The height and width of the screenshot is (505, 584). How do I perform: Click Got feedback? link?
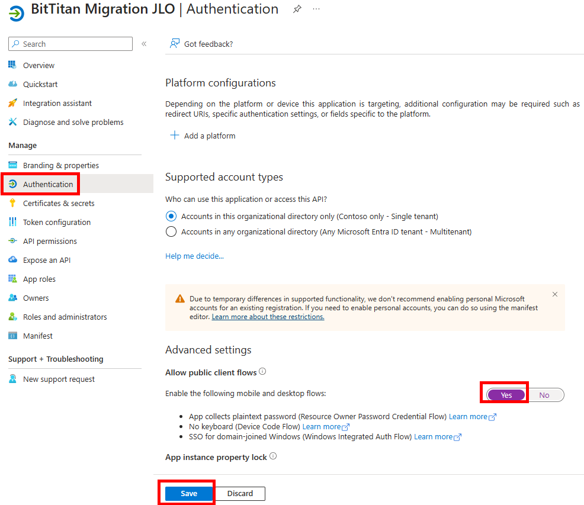(x=208, y=44)
